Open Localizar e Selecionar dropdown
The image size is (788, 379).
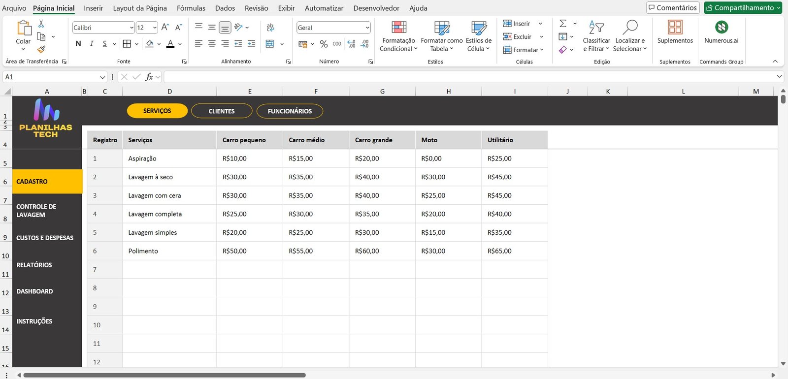click(630, 36)
